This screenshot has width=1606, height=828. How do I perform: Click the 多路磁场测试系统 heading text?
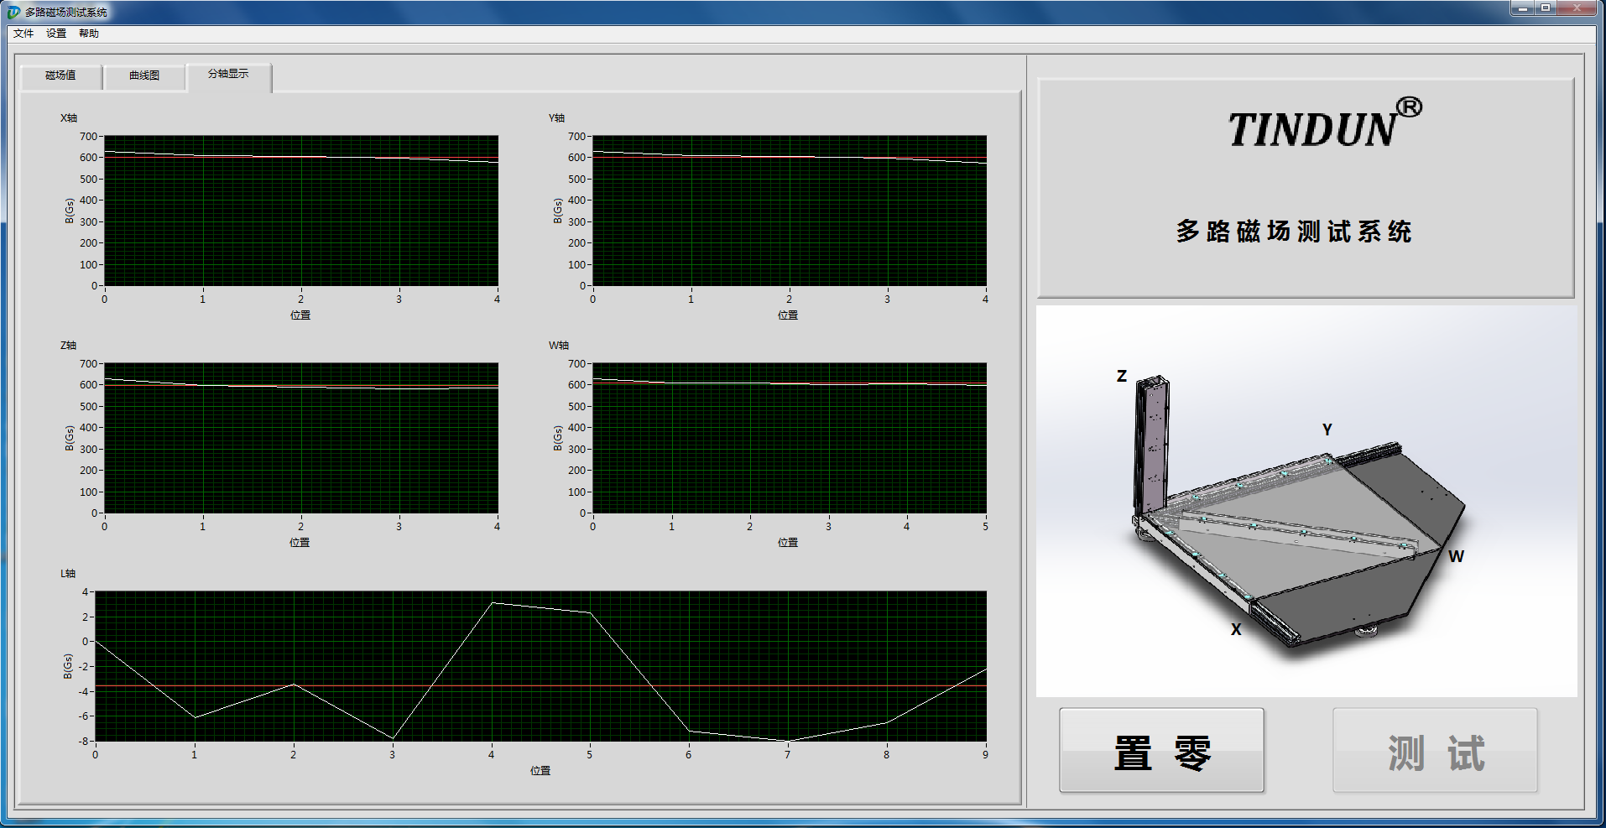coord(1294,232)
